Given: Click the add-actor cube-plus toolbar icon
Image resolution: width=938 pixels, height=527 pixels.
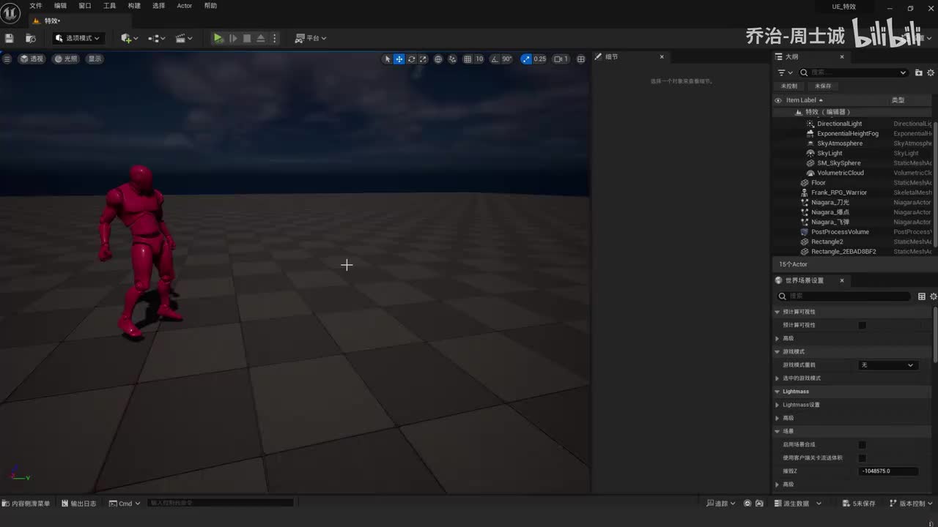Looking at the screenshot, I should 129,38.
